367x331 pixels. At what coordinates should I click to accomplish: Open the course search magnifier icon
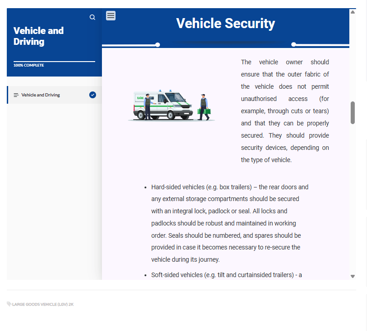(x=92, y=17)
